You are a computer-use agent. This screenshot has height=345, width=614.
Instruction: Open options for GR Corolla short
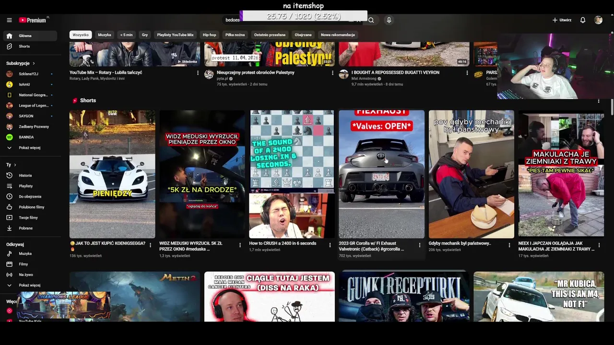[x=419, y=245]
